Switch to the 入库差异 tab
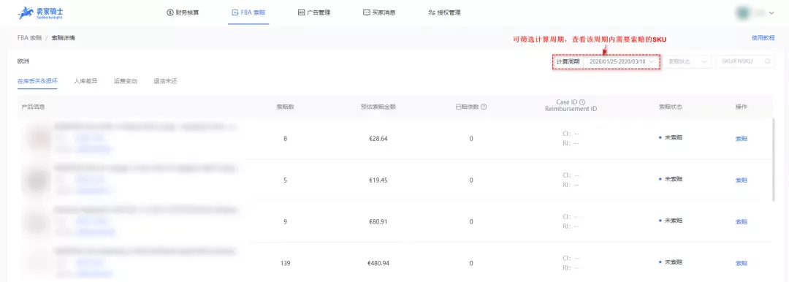Screen dimensions: 789x282 (x=85, y=80)
